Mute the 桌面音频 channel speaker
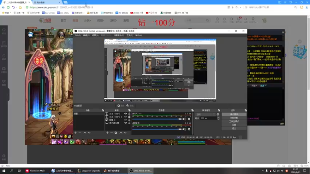The image size is (310, 174). pos(184,129)
